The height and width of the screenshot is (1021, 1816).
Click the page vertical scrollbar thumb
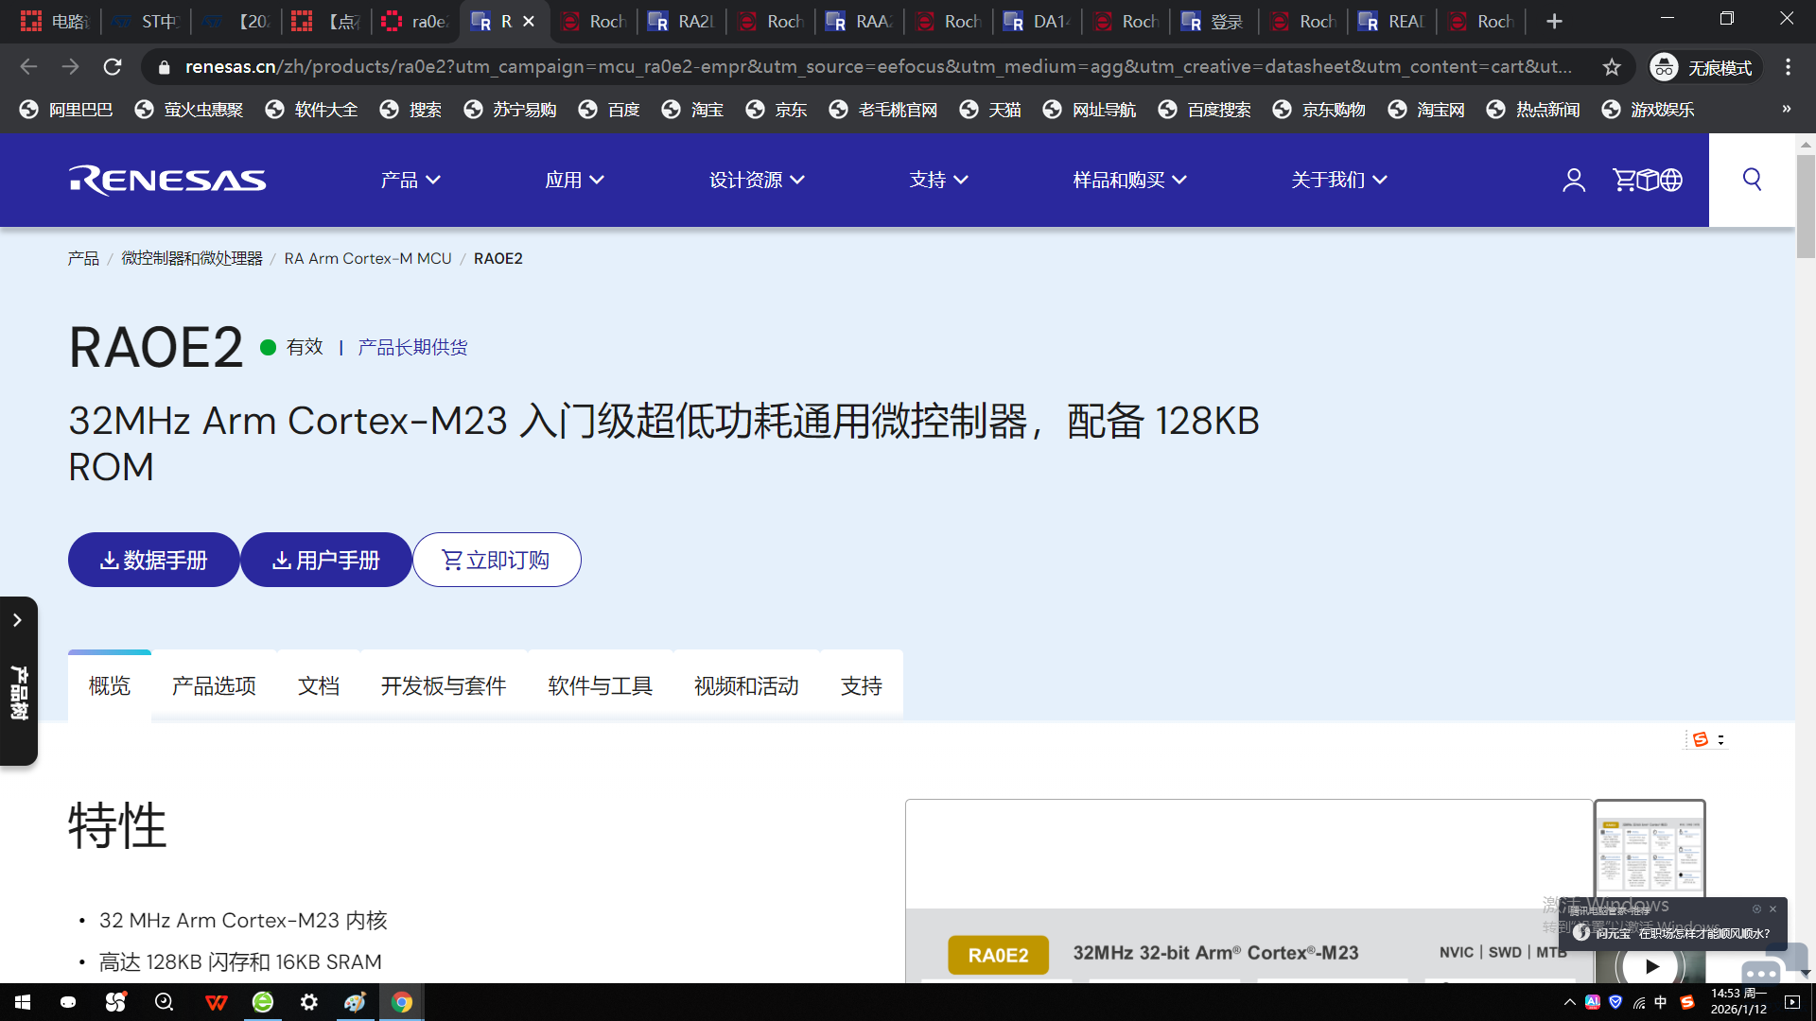pos(1806,206)
